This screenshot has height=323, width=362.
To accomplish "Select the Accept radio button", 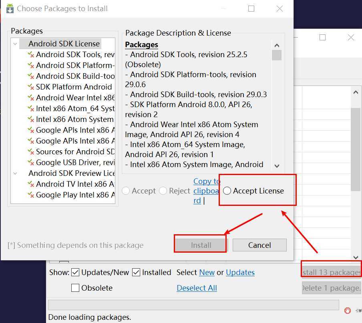I will tap(126, 191).
